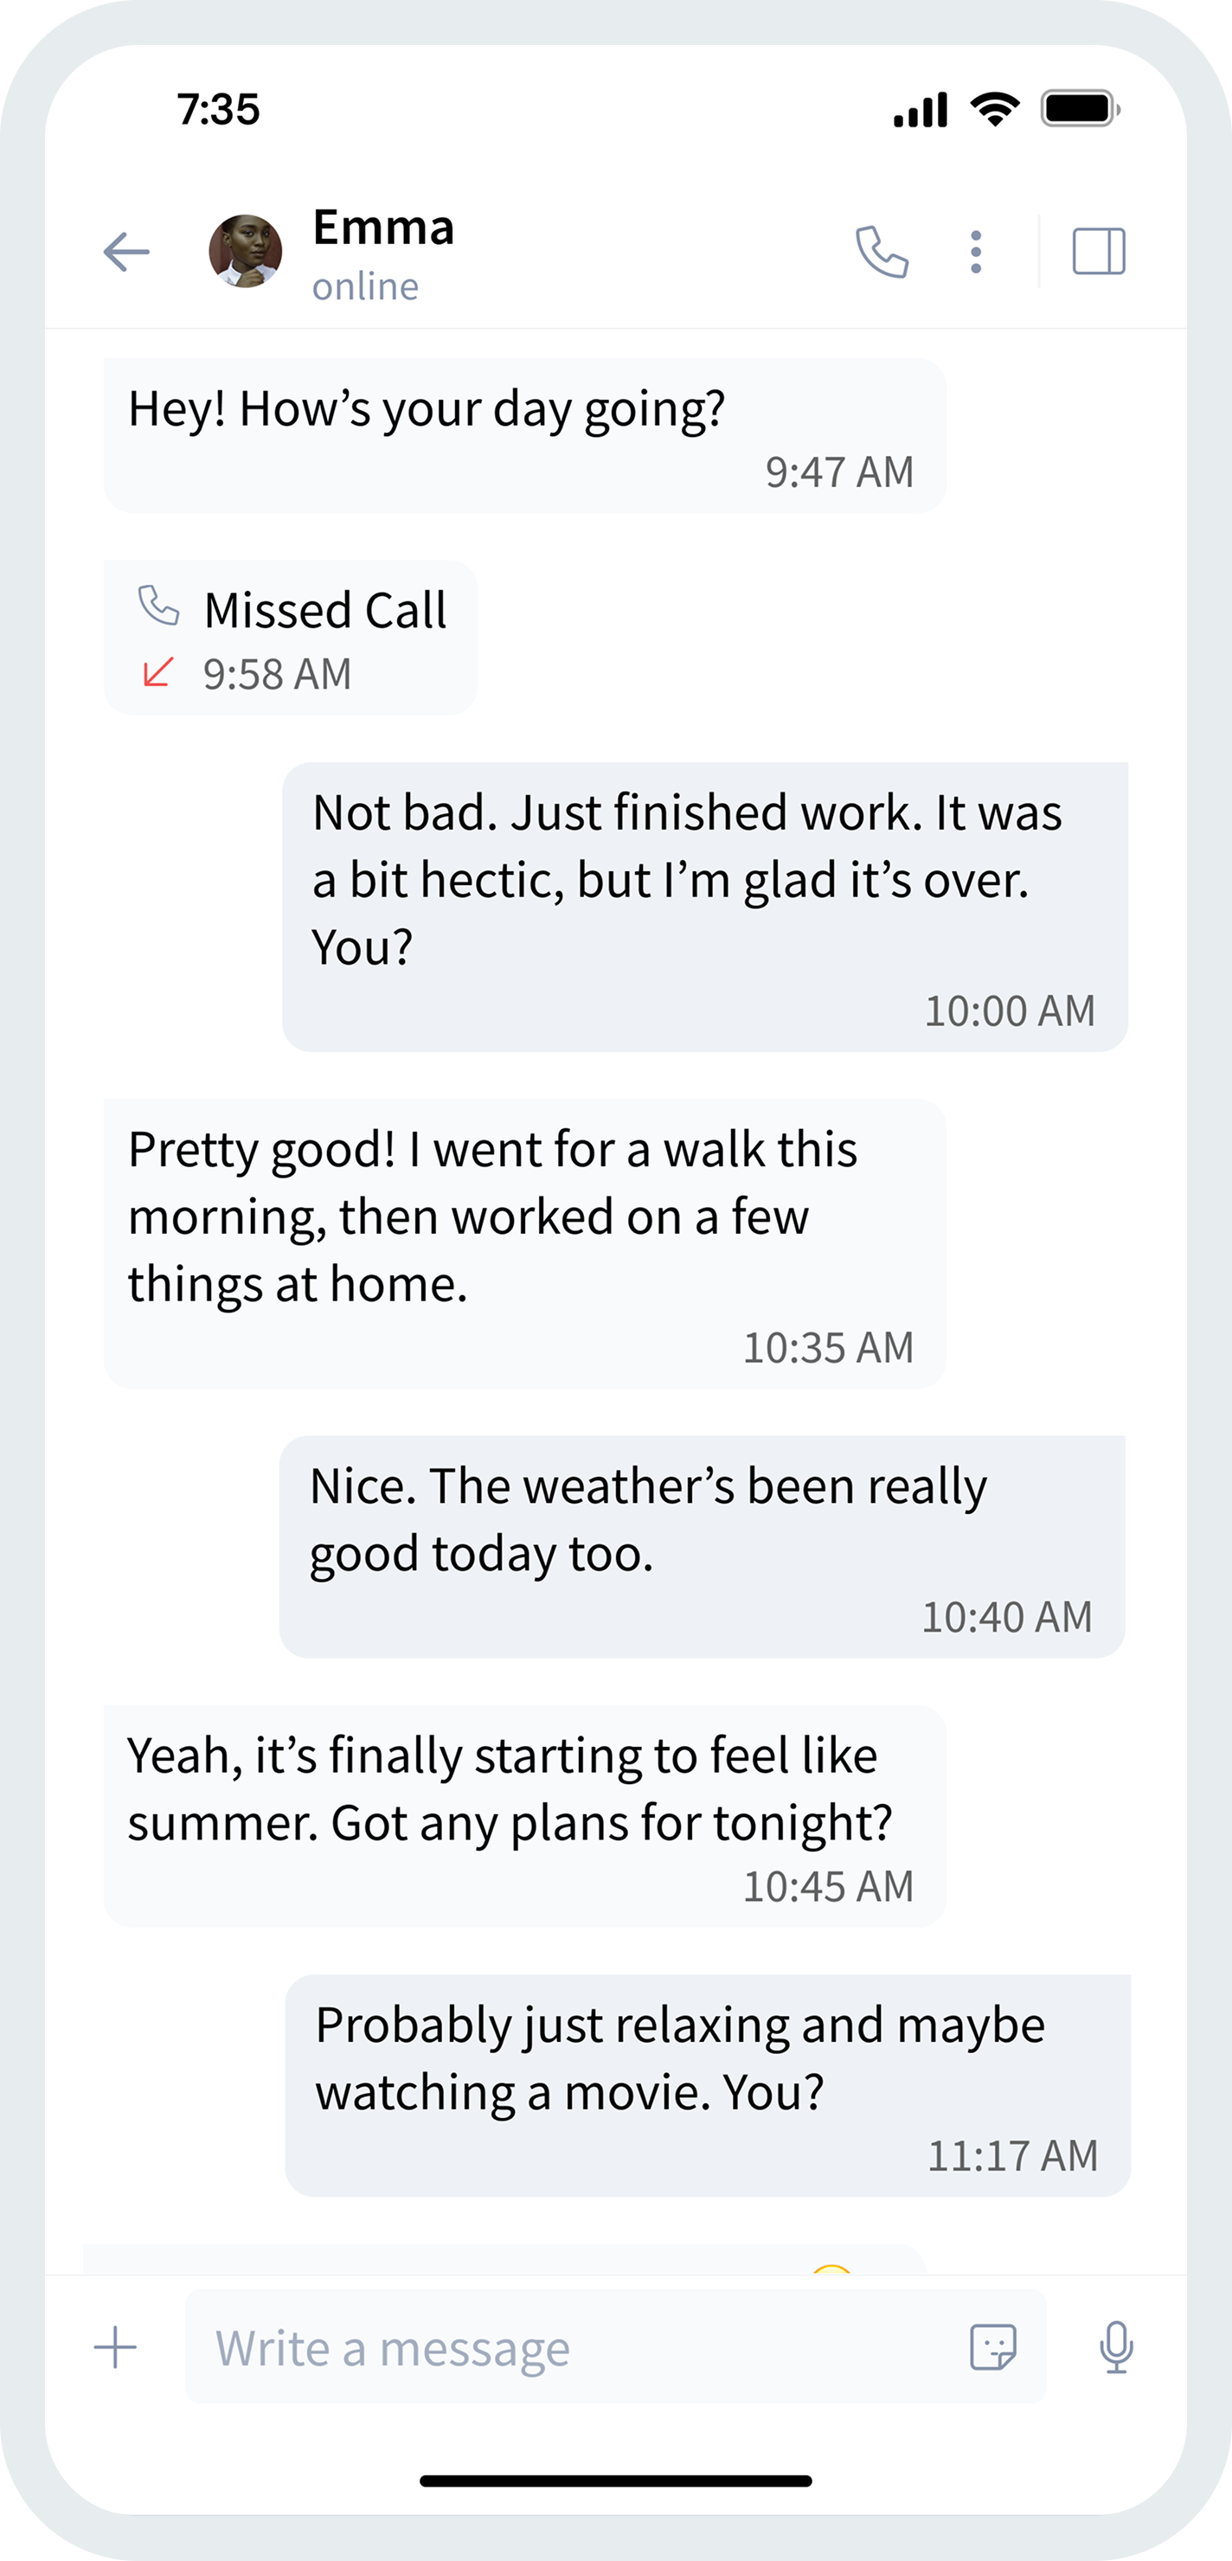Tap the microphone voice message icon

tap(1116, 2347)
